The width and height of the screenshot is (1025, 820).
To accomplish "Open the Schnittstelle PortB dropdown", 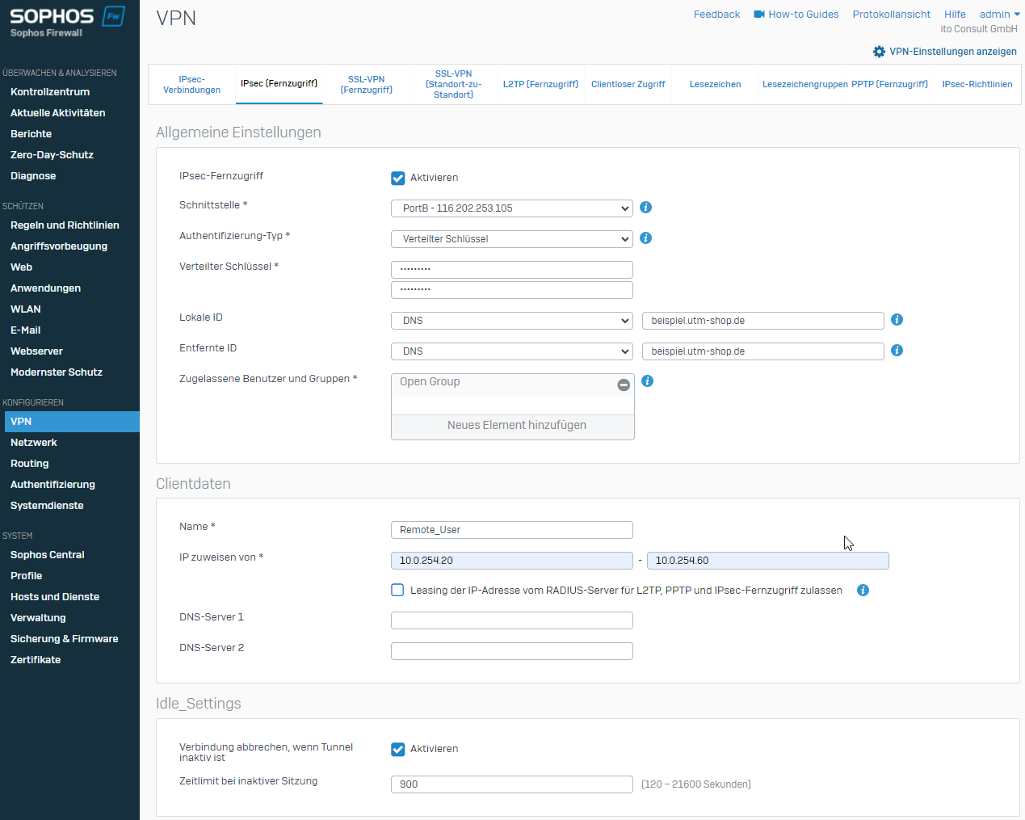I will point(511,208).
